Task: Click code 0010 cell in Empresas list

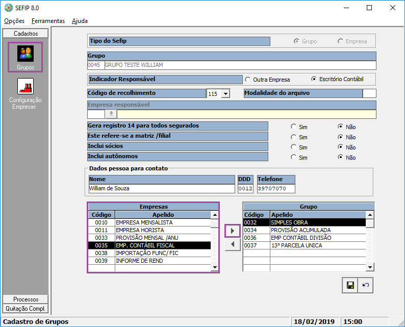Action: (101, 222)
